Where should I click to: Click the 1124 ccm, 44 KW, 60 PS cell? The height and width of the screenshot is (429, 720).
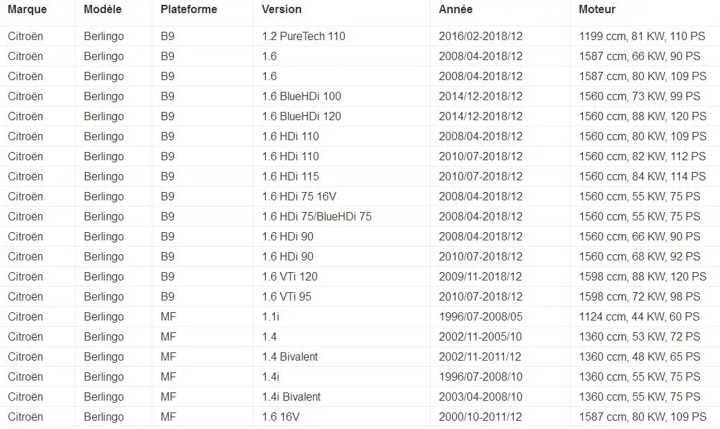click(x=645, y=316)
